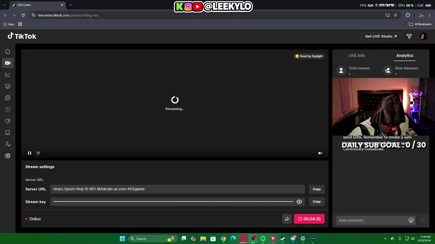This screenshot has height=244, width=435.
Task: End the live stream at 00:04:35
Action: tap(309, 219)
